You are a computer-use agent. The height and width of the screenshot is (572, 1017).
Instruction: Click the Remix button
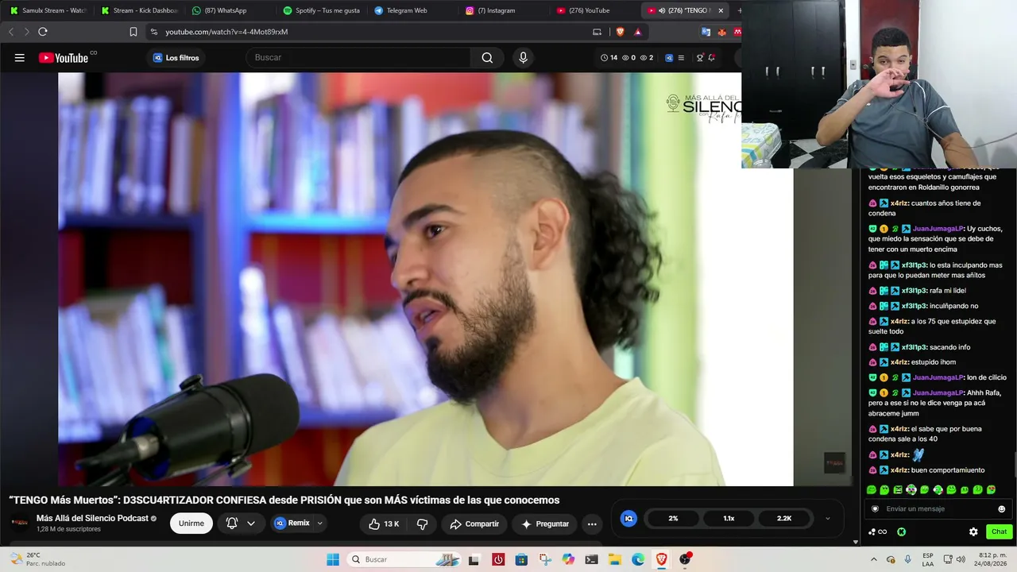coord(293,524)
